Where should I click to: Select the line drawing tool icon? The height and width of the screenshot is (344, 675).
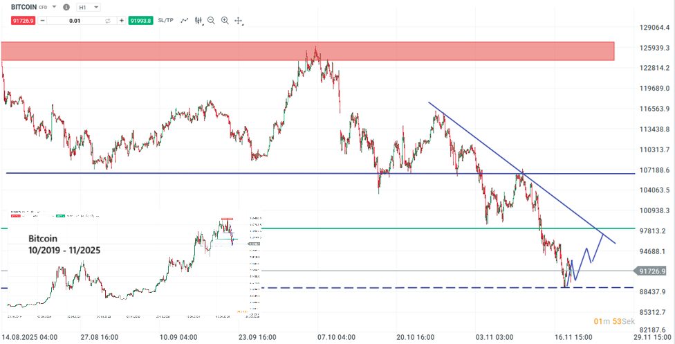click(x=185, y=20)
